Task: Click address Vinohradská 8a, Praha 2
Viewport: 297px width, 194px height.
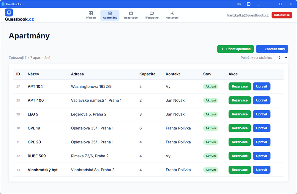Action: pyautogui.click(x=93, y=170)
